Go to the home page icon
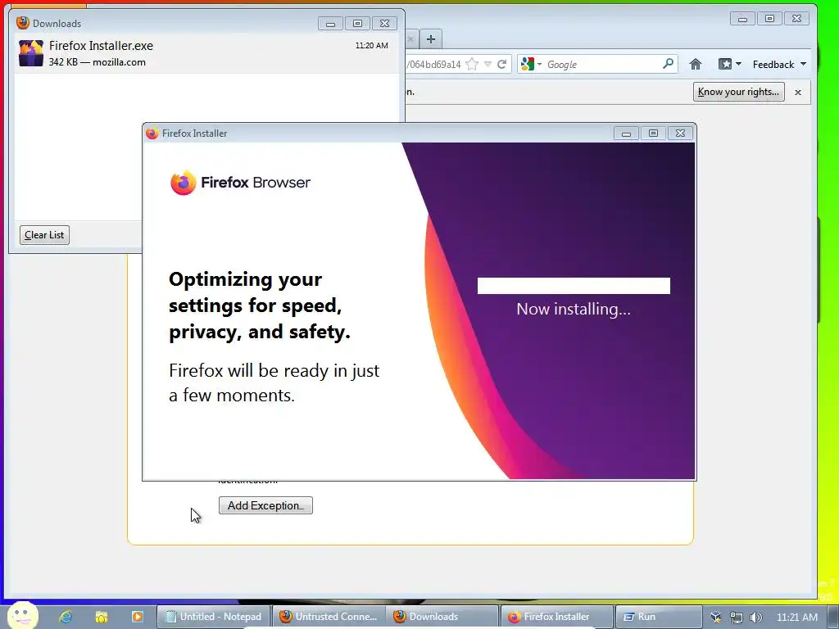 coord(695,64)
